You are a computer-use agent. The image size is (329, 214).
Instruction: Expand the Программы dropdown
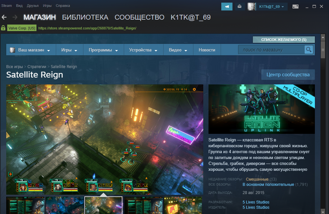[103, 50]
